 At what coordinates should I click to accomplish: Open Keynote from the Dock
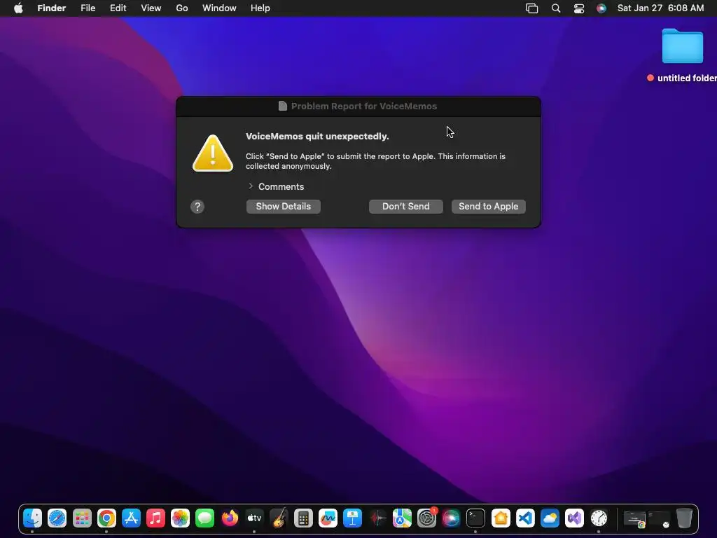pos(353,518)
